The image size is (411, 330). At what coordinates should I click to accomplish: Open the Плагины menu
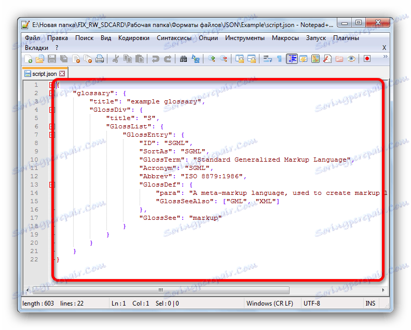[346, 38]
